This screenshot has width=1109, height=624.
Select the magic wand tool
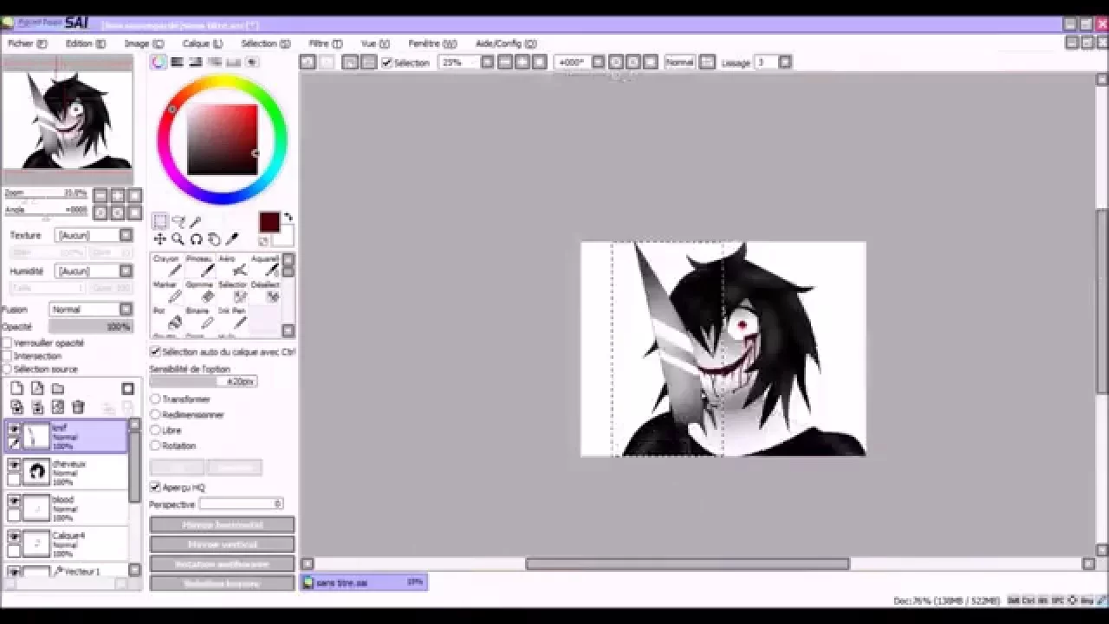(196, 222)
